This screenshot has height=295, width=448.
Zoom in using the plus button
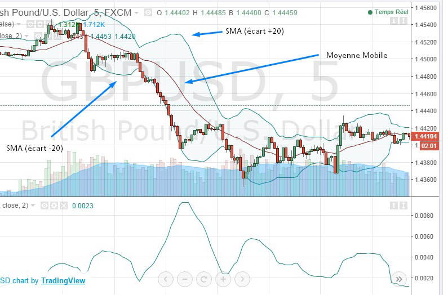tap(223, 279)
